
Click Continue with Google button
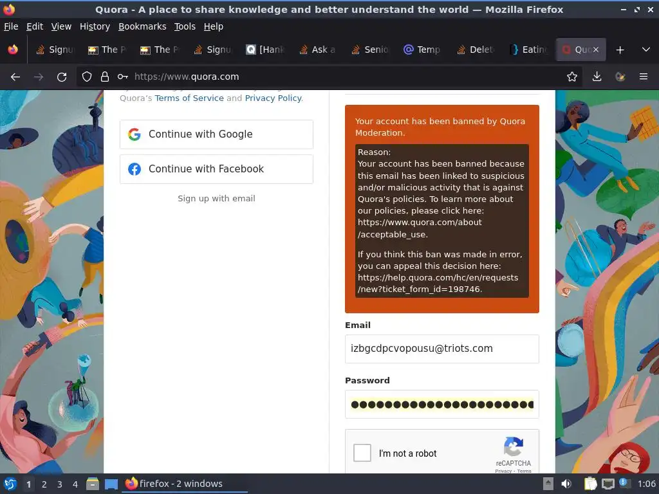(x=216, y=134)
